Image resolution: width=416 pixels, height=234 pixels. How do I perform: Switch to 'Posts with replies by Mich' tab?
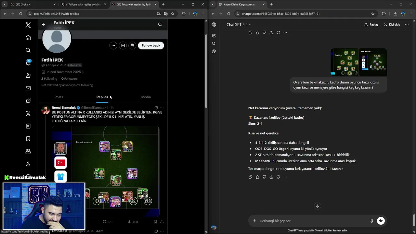pyautogui.click(x=83, y=5)
